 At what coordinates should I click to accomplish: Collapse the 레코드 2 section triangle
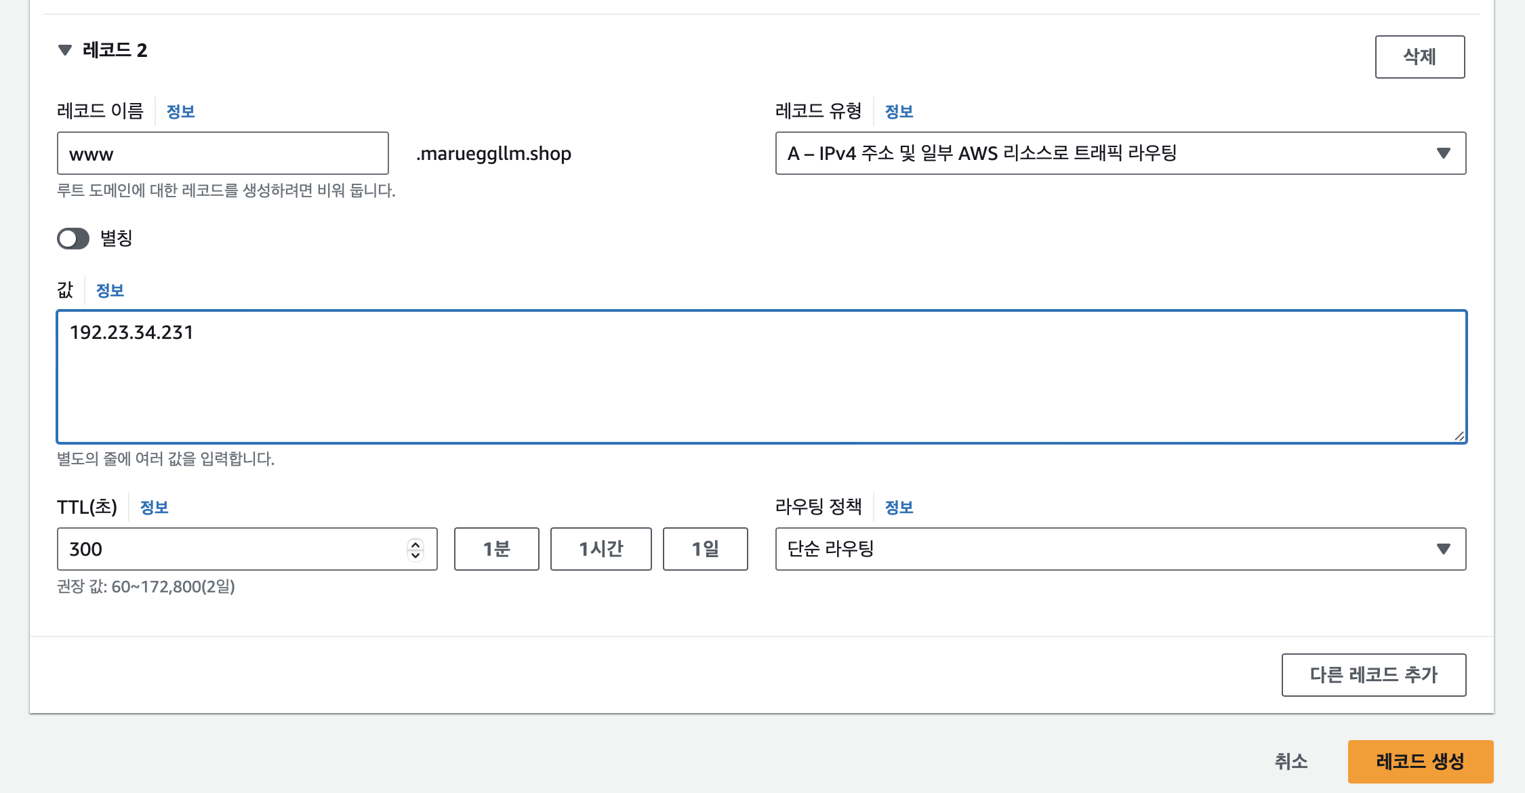[x=65, y=50]
